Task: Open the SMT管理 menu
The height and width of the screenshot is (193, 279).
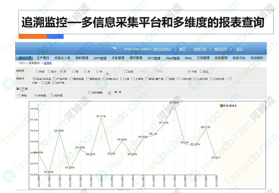Action: click(x=100, y=58)
